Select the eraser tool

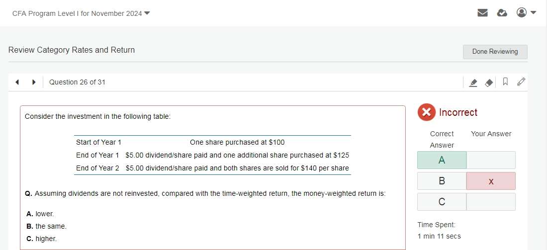pos(489,82)
